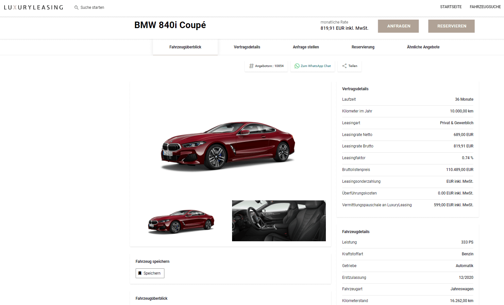Click the Fahrzeug speichern heading
The image size is (504, 305).
[x=152, y=262]
